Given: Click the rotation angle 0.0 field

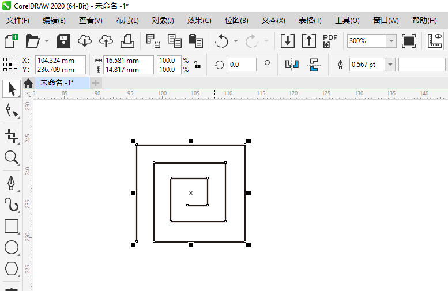Looking at the screenshot, I should coord(242,65).
